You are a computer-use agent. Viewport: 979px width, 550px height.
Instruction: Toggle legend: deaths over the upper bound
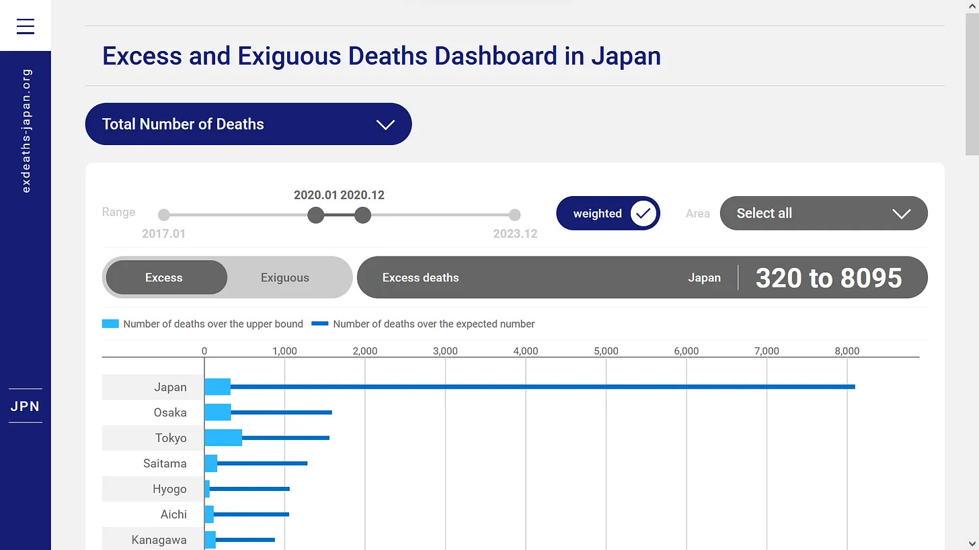[203, 324]
